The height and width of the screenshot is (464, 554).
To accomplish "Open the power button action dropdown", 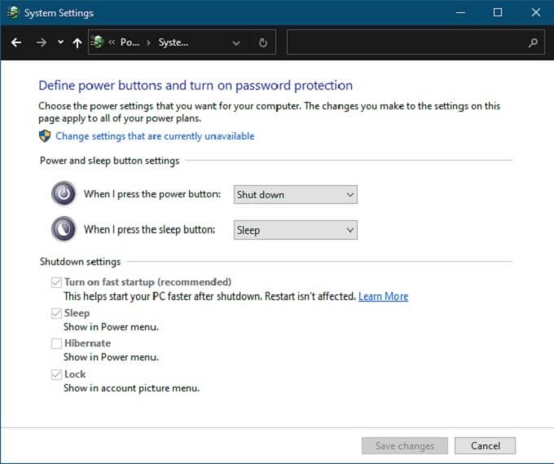I will point(295,195).
